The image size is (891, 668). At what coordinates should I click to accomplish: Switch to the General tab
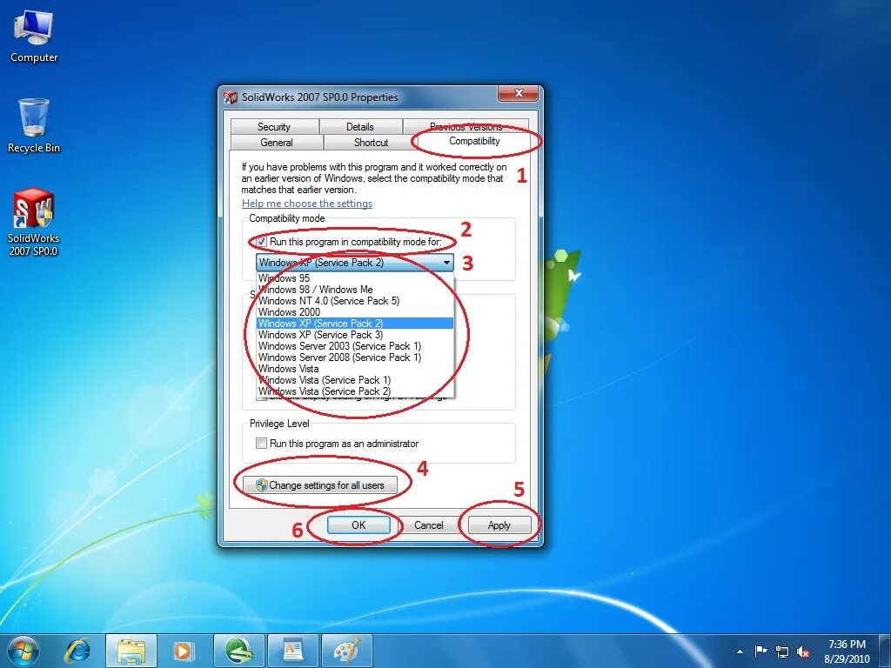(277, 143)
